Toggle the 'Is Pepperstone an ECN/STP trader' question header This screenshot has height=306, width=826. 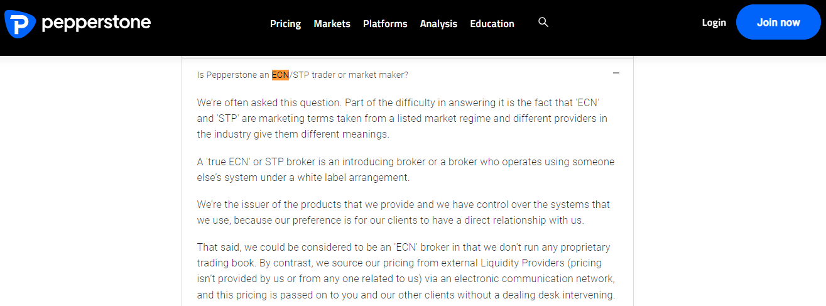pyautogui.click(x=407, y=75)
